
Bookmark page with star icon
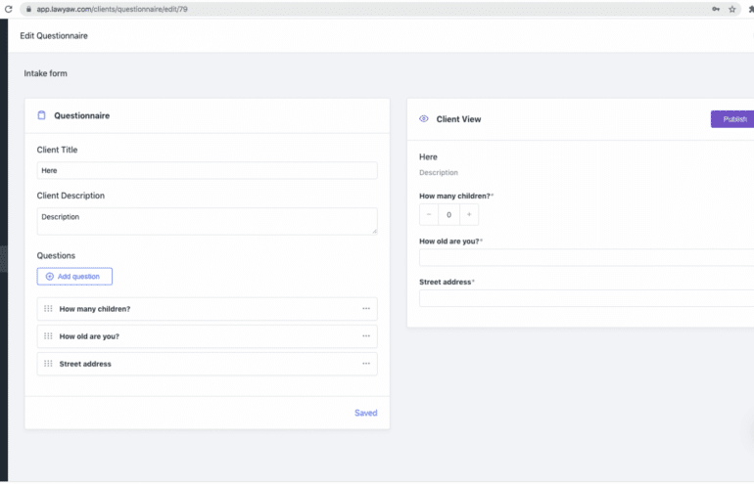(x=731, y=9)
